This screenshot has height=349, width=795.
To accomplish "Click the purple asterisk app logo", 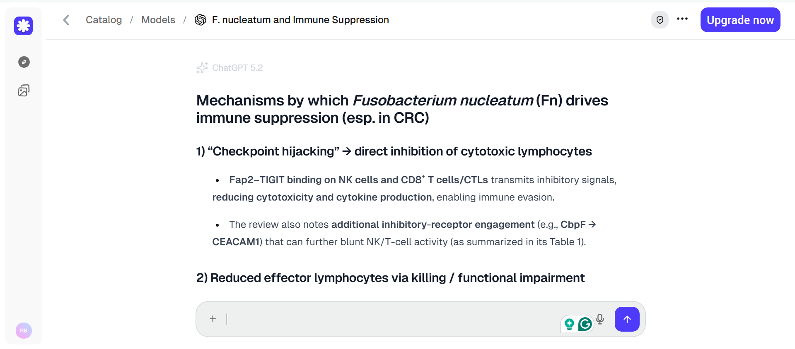I will pyautogui.click(x=24, y=26).
